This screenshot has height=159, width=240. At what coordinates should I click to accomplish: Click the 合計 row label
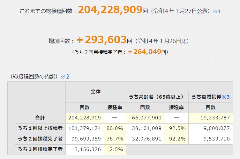coord(40,117)
